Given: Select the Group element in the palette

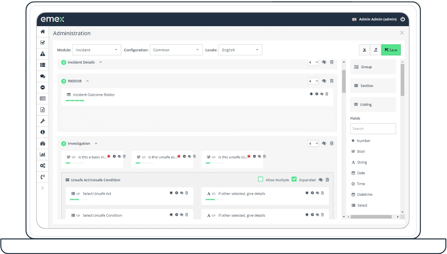Looking at the screenshot, I should [x=373, y=67].
